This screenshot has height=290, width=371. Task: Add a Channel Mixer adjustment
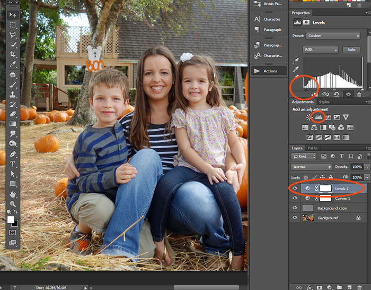341,127
